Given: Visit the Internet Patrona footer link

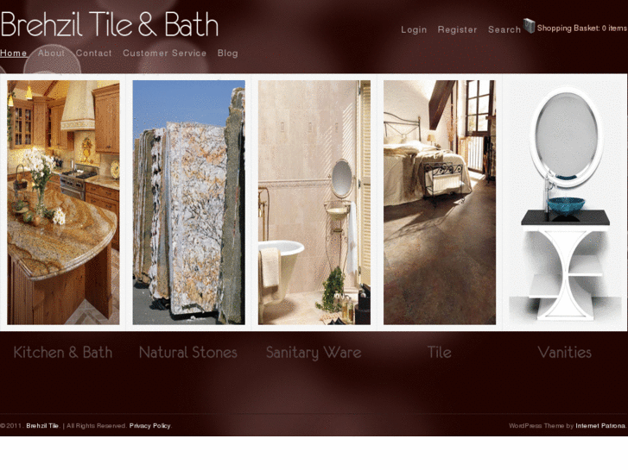Looking at the screenshot, I should 600,426.
